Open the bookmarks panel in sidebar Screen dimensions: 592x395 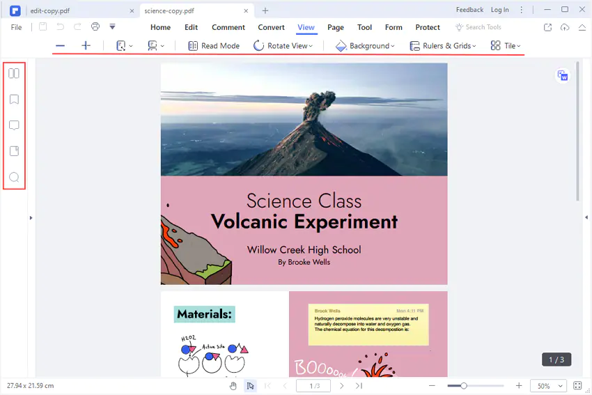click(x=13, y=99)
